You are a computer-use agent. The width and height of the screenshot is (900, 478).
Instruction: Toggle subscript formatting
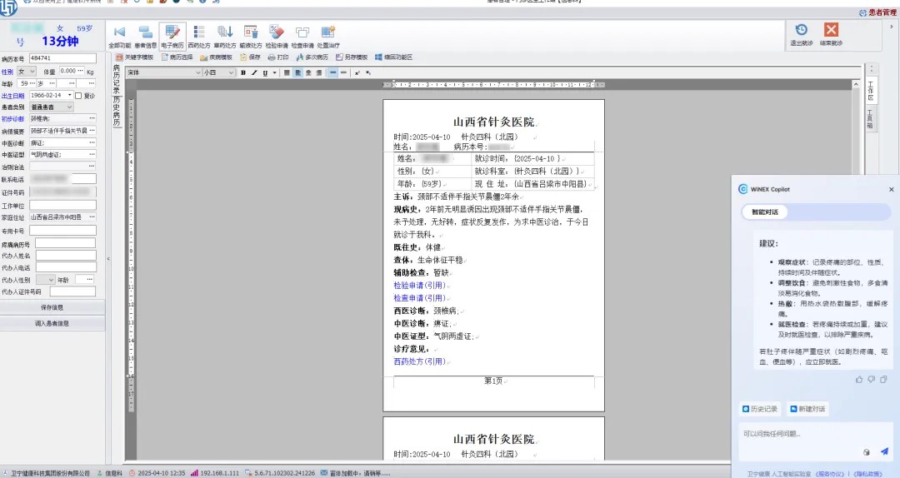pyautogui.click(x=368, y=73)
